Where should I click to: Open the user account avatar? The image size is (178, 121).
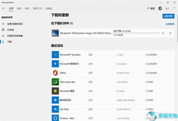[160, 8]
